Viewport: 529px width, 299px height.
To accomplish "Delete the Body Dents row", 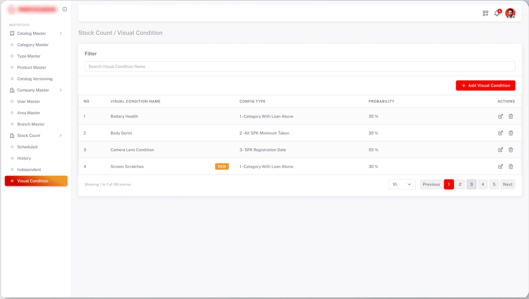I will click(511, 133).
